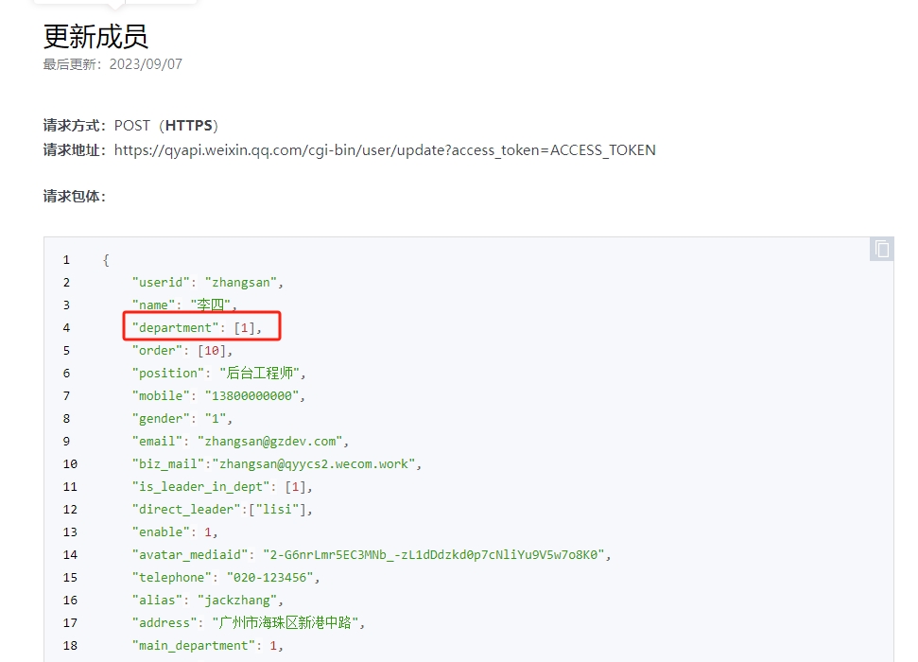The width and height of the screenshot is (918, 662).
Task: Click the "position": "后台工程师" line
Action: click(x=218, y=374)
